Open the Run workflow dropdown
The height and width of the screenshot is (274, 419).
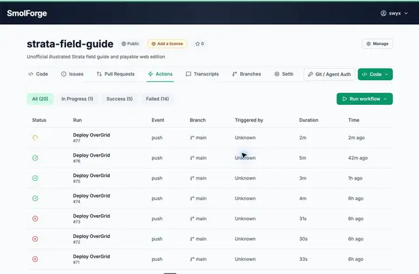(365, 99)
